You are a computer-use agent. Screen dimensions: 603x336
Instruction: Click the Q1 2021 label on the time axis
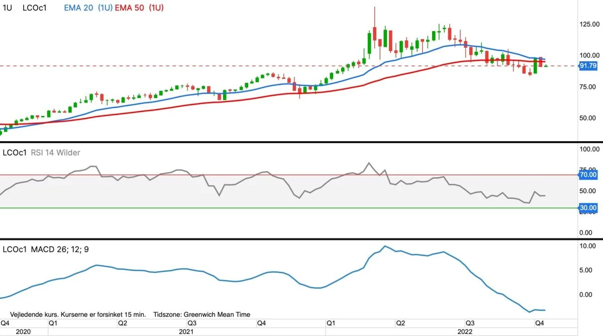53,323
